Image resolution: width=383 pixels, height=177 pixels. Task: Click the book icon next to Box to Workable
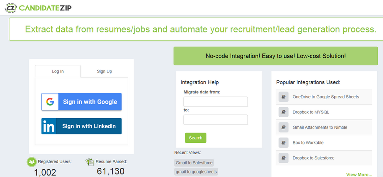[x=283, y=143]
